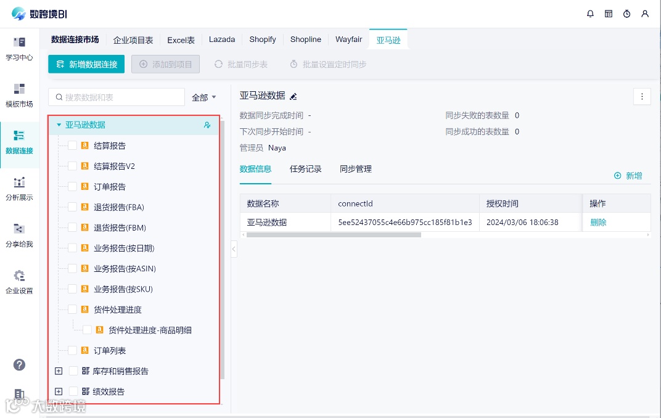Select the 数据信息 tab
661x418 pixels.
[255, 169]
